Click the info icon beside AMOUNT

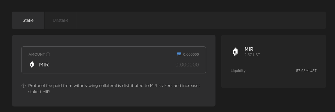click(48, 54)
